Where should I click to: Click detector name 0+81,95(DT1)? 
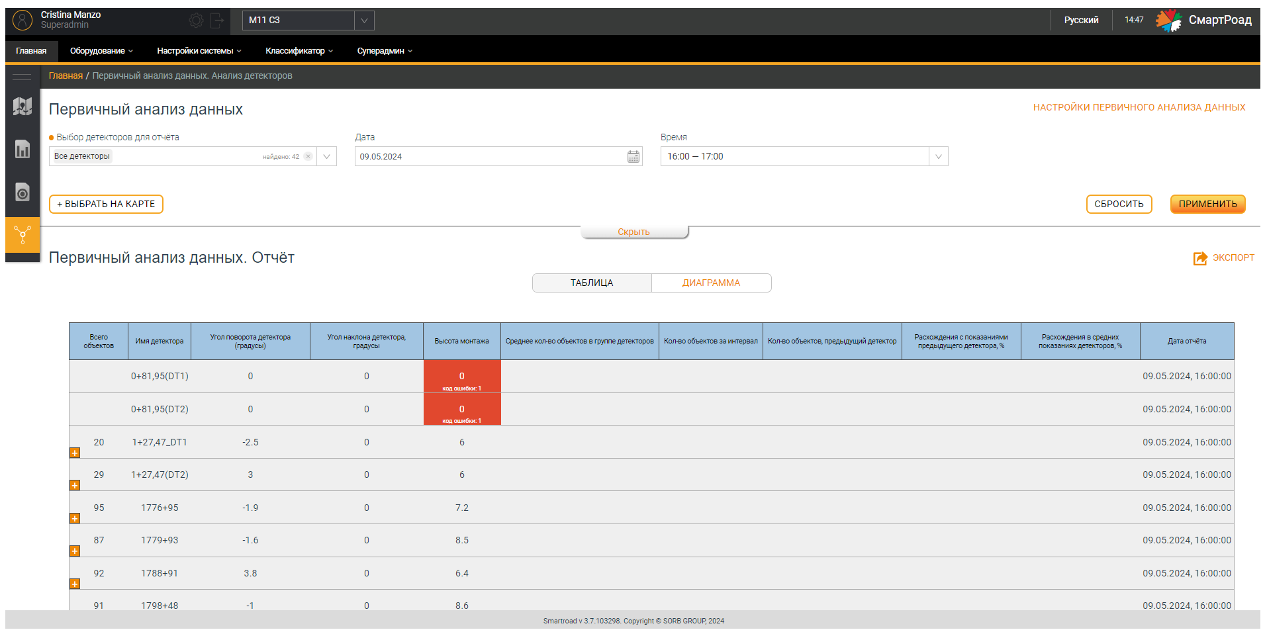[x=160, y=377]
